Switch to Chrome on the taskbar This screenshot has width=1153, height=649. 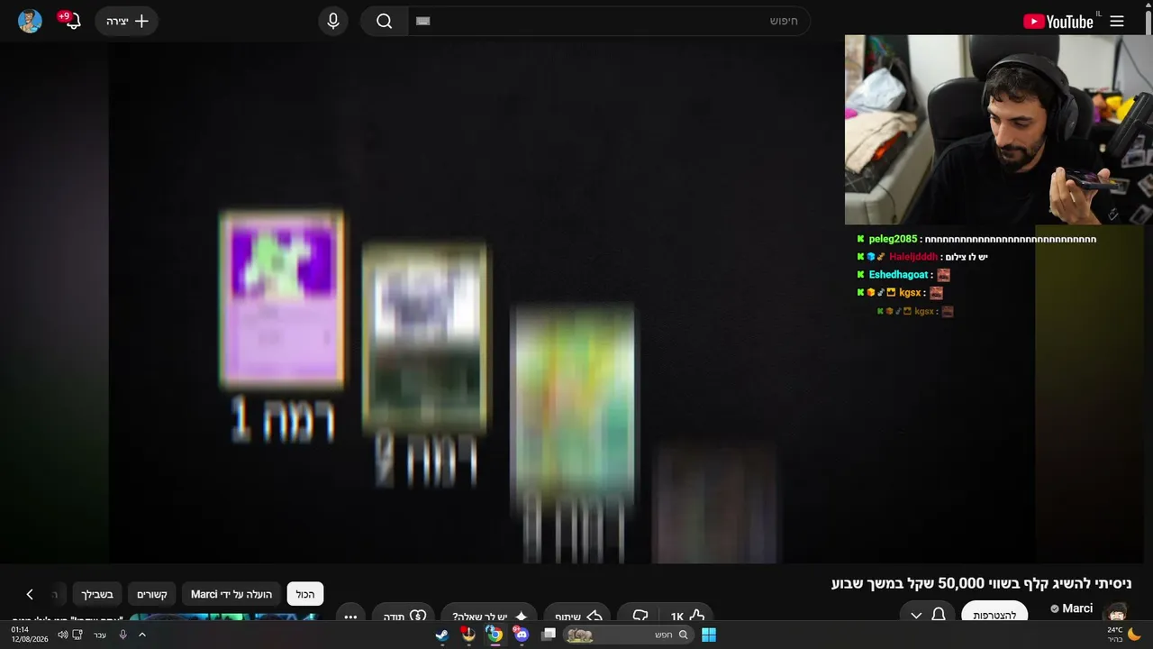(x=495, y=635)
